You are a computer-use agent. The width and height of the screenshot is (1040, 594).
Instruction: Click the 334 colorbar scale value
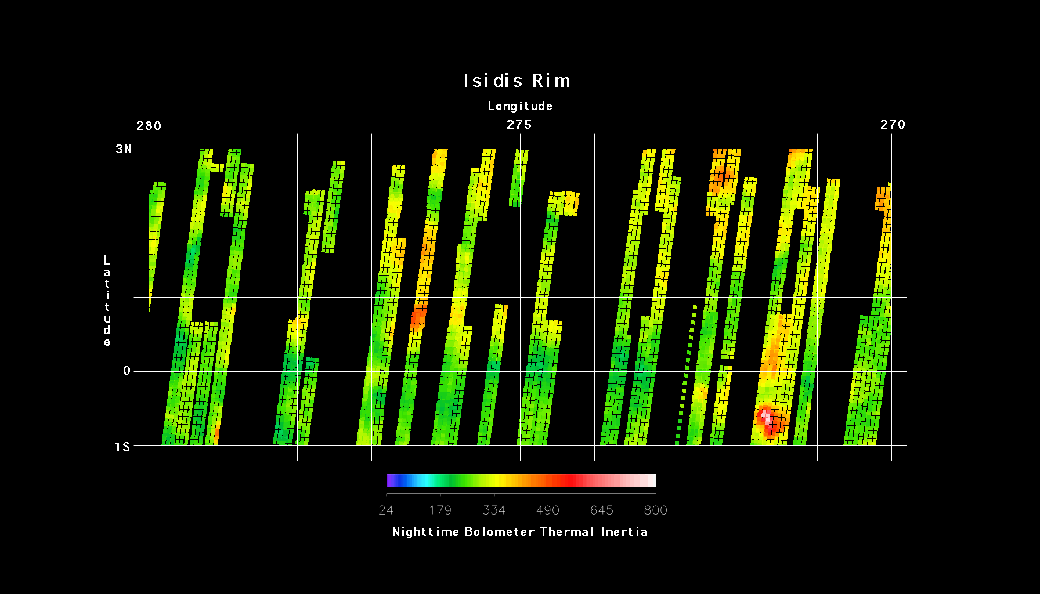(x=494, y=510)
